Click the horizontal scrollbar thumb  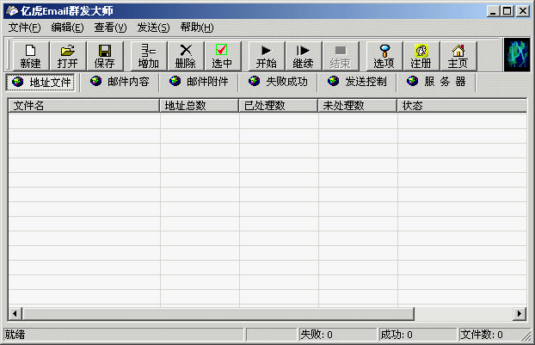point(218,314)
